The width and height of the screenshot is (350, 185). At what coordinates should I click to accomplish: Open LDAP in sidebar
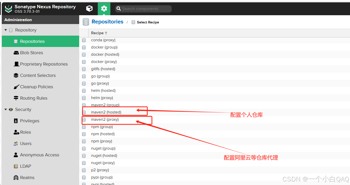[40, 166]
